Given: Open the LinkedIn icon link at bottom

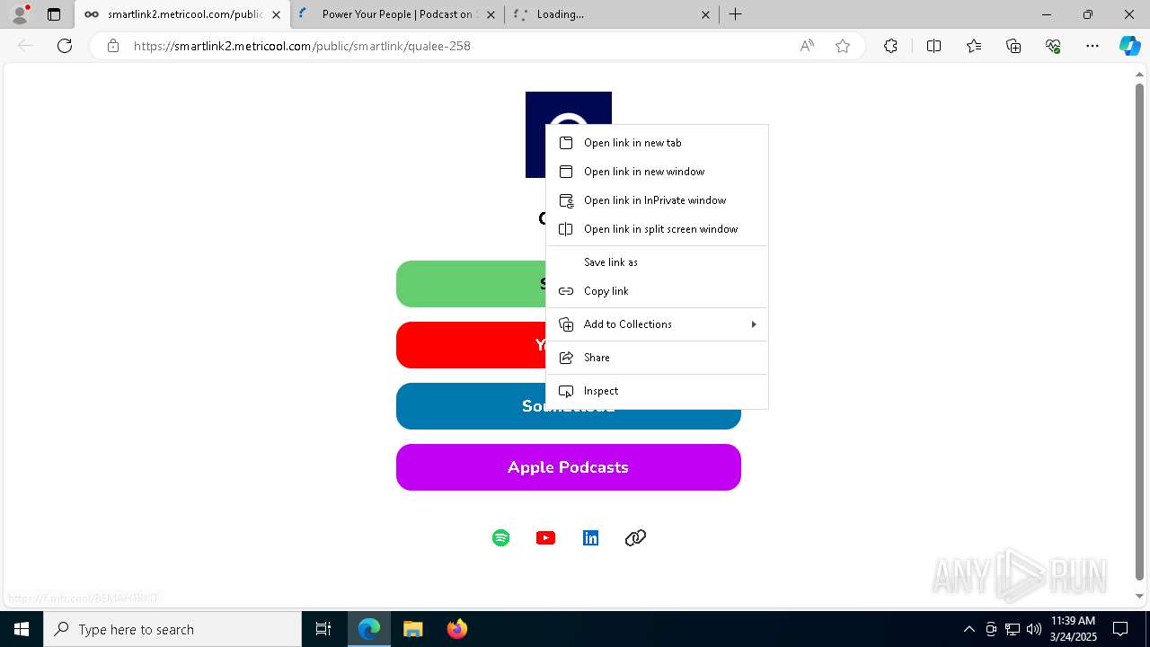Looking at the screenshot, I should click(590, 537).
